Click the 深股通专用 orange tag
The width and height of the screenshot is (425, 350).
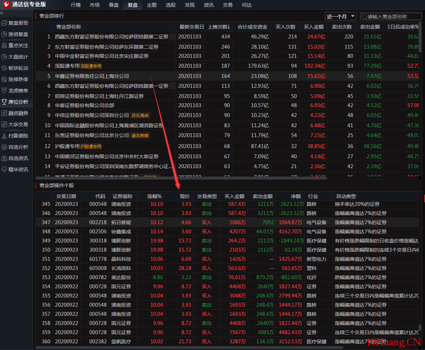click(x=91, y=66)
